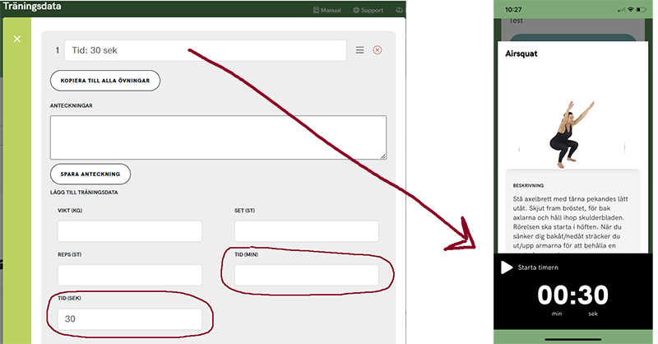Open the Manual link in the top bar
This screenshot has width=658, height=344.
click(x=327, y=10)
